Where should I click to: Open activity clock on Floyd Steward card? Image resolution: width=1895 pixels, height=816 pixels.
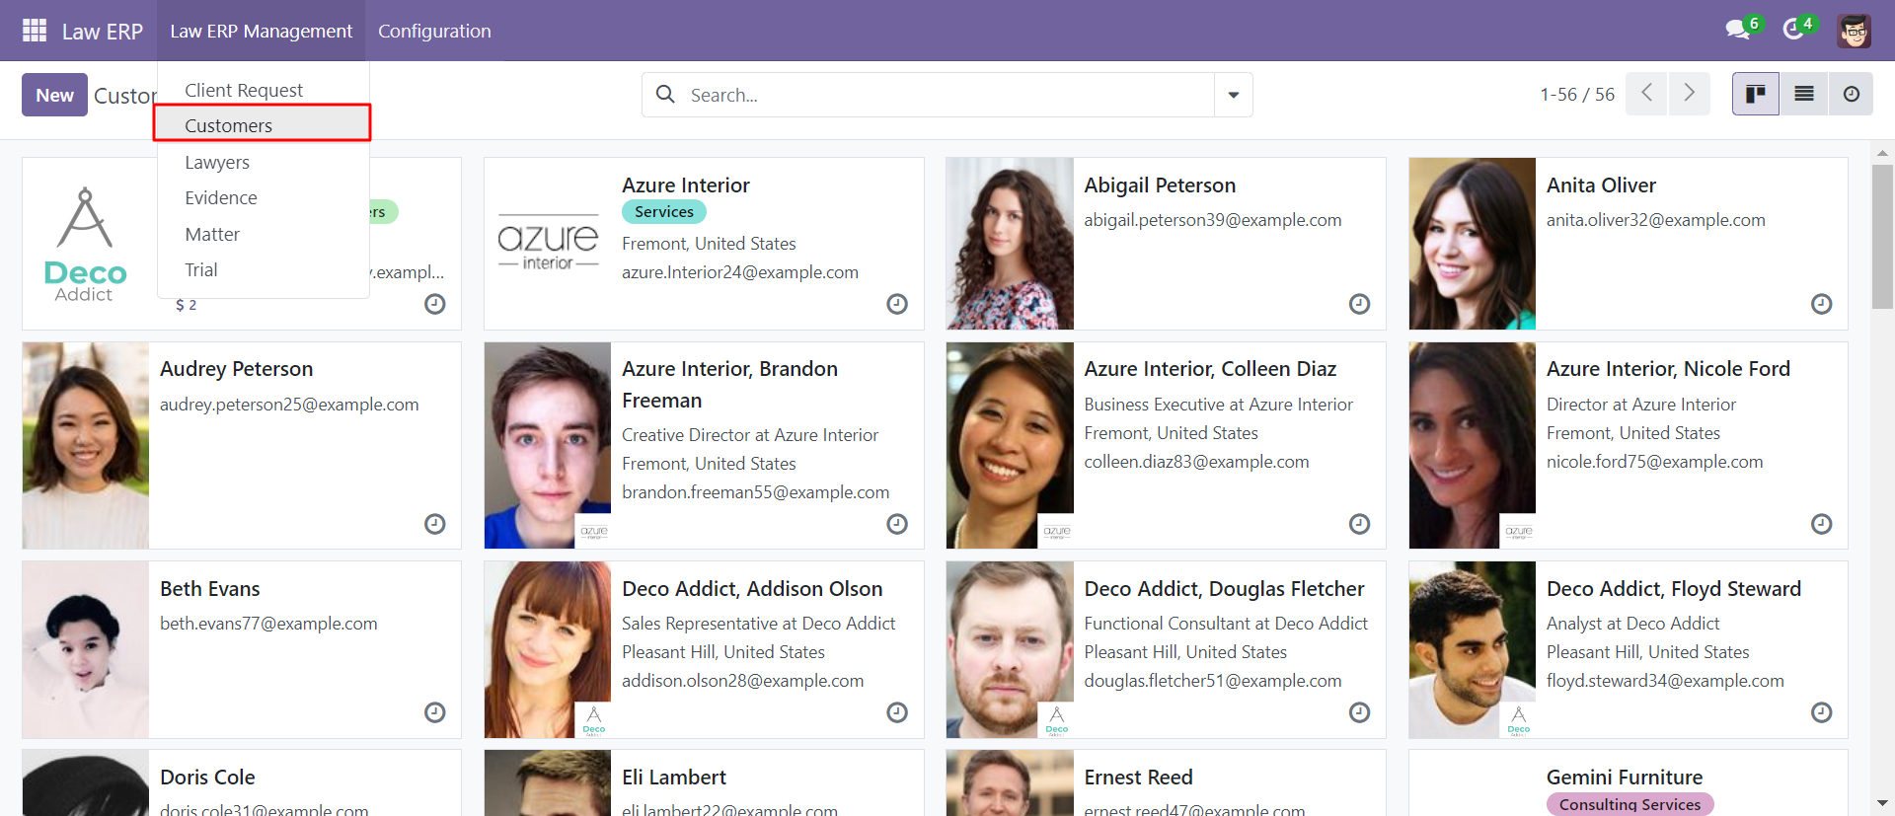[x=1822, y=712]
